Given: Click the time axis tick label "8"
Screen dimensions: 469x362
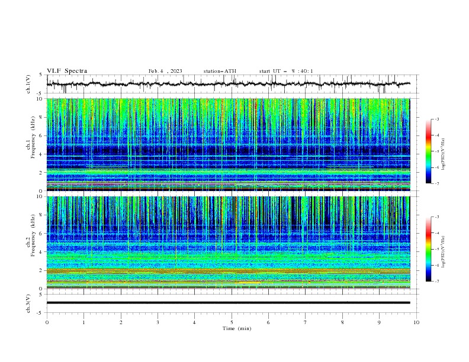Looking at the screenshot, I should coord(342,322).
